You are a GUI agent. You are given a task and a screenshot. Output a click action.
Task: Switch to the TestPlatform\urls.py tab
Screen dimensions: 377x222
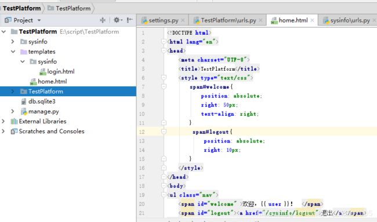(229, 20)
